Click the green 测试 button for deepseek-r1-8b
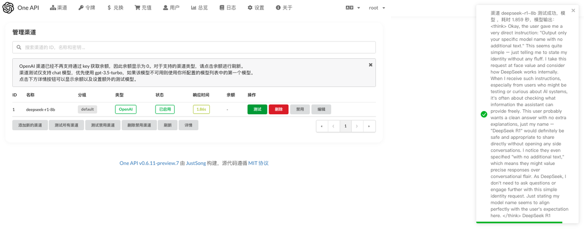Viewport: 584px width, 229px height. pos(257,109)
